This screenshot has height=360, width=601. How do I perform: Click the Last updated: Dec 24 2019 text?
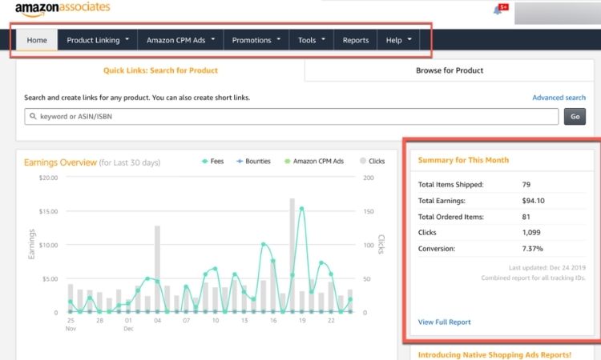[x=547, y=267]
